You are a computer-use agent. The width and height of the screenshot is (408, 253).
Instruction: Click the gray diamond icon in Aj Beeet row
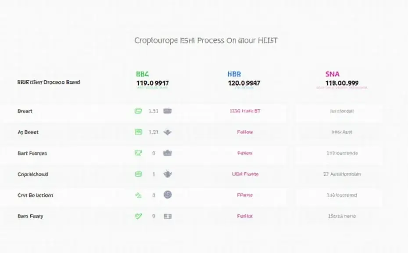pos(168,132)
